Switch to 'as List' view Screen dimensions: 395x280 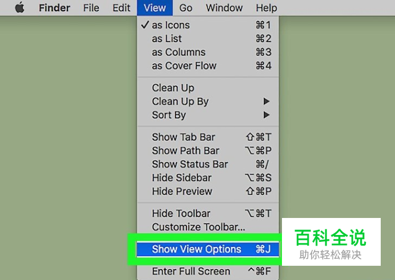coord(208,39)
